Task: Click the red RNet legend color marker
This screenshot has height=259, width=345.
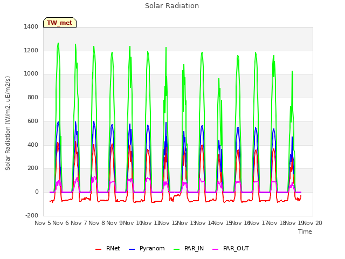Action: point(98,249)
